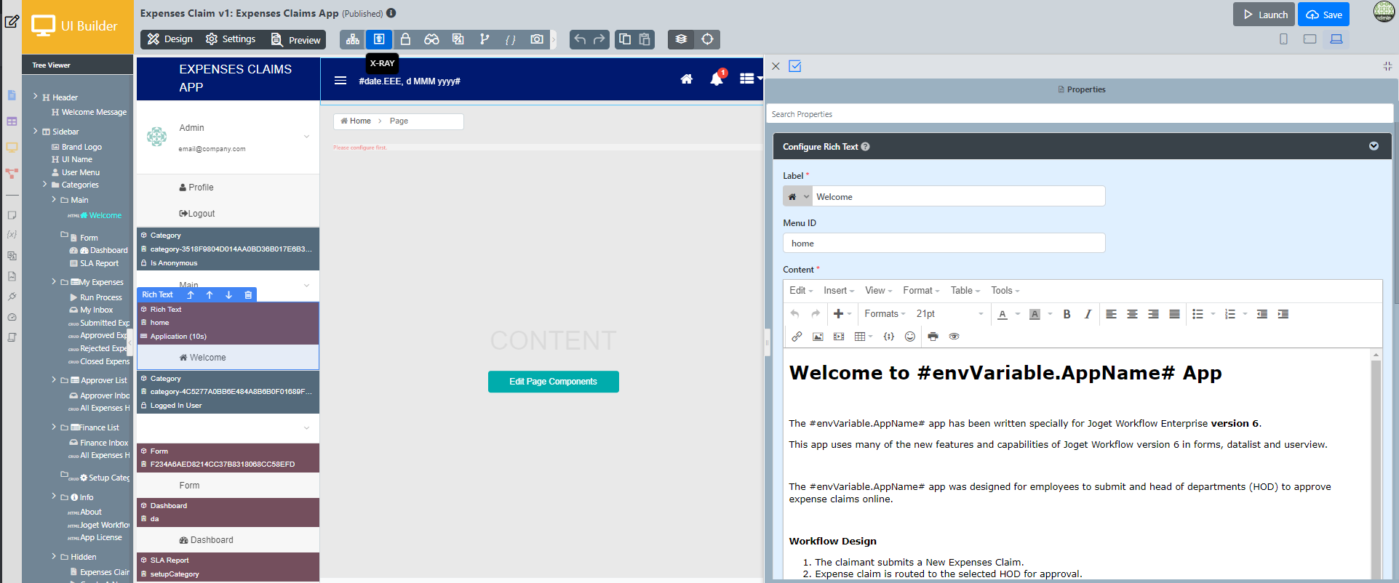The image size is (1399, 583).
Task: Switch to tablet preview size
Action: pyautogui.click(x=1310, y=39)
